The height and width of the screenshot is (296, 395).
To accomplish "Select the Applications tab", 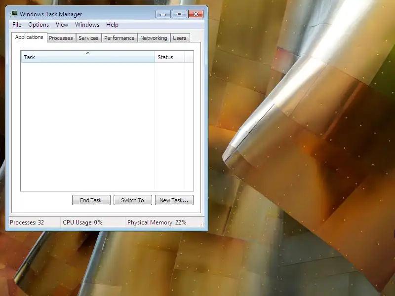I will tap(29, 37).
